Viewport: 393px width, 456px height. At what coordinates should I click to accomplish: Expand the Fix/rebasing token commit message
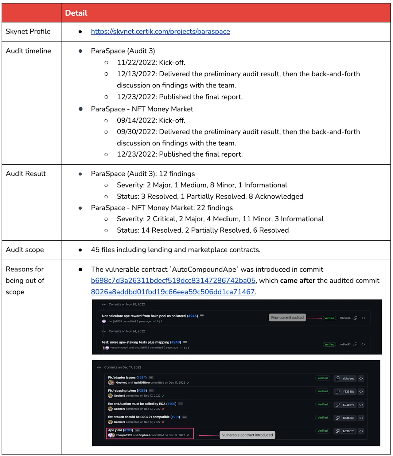pos(151,391)
